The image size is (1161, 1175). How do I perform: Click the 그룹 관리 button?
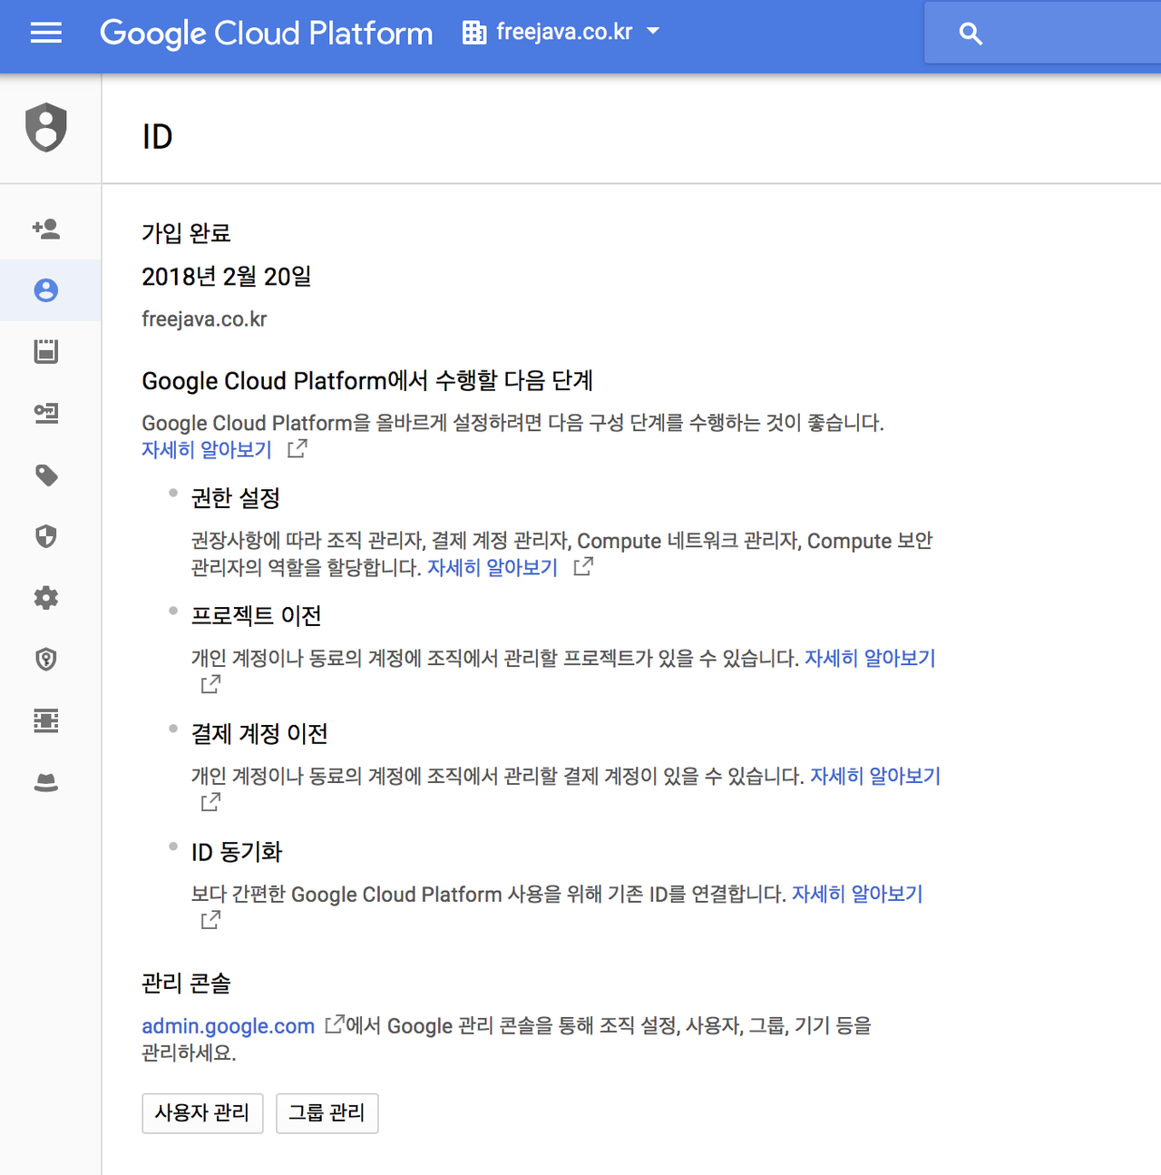[327, 1113]
